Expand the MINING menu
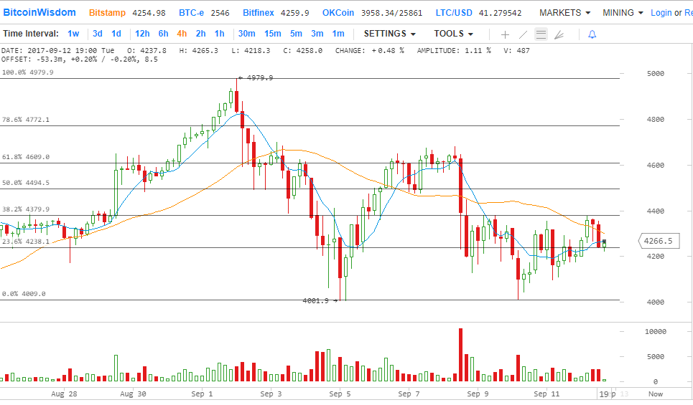This screenshot has width=693, height=405. (623, 13)
